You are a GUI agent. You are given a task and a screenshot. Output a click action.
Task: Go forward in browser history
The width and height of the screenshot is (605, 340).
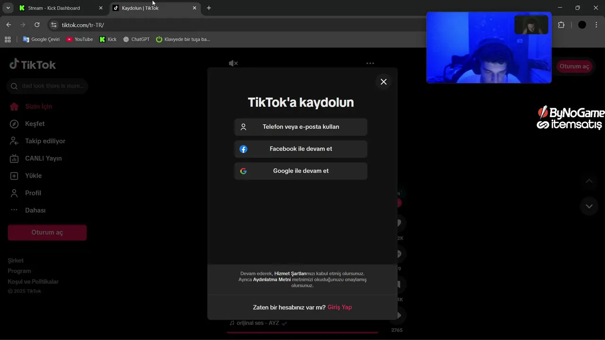pos(23,25)
